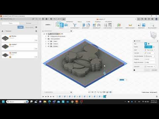Select the Create Sketch tool
The height and width of the screenshot is (119, 159).
tap(58, 25)
